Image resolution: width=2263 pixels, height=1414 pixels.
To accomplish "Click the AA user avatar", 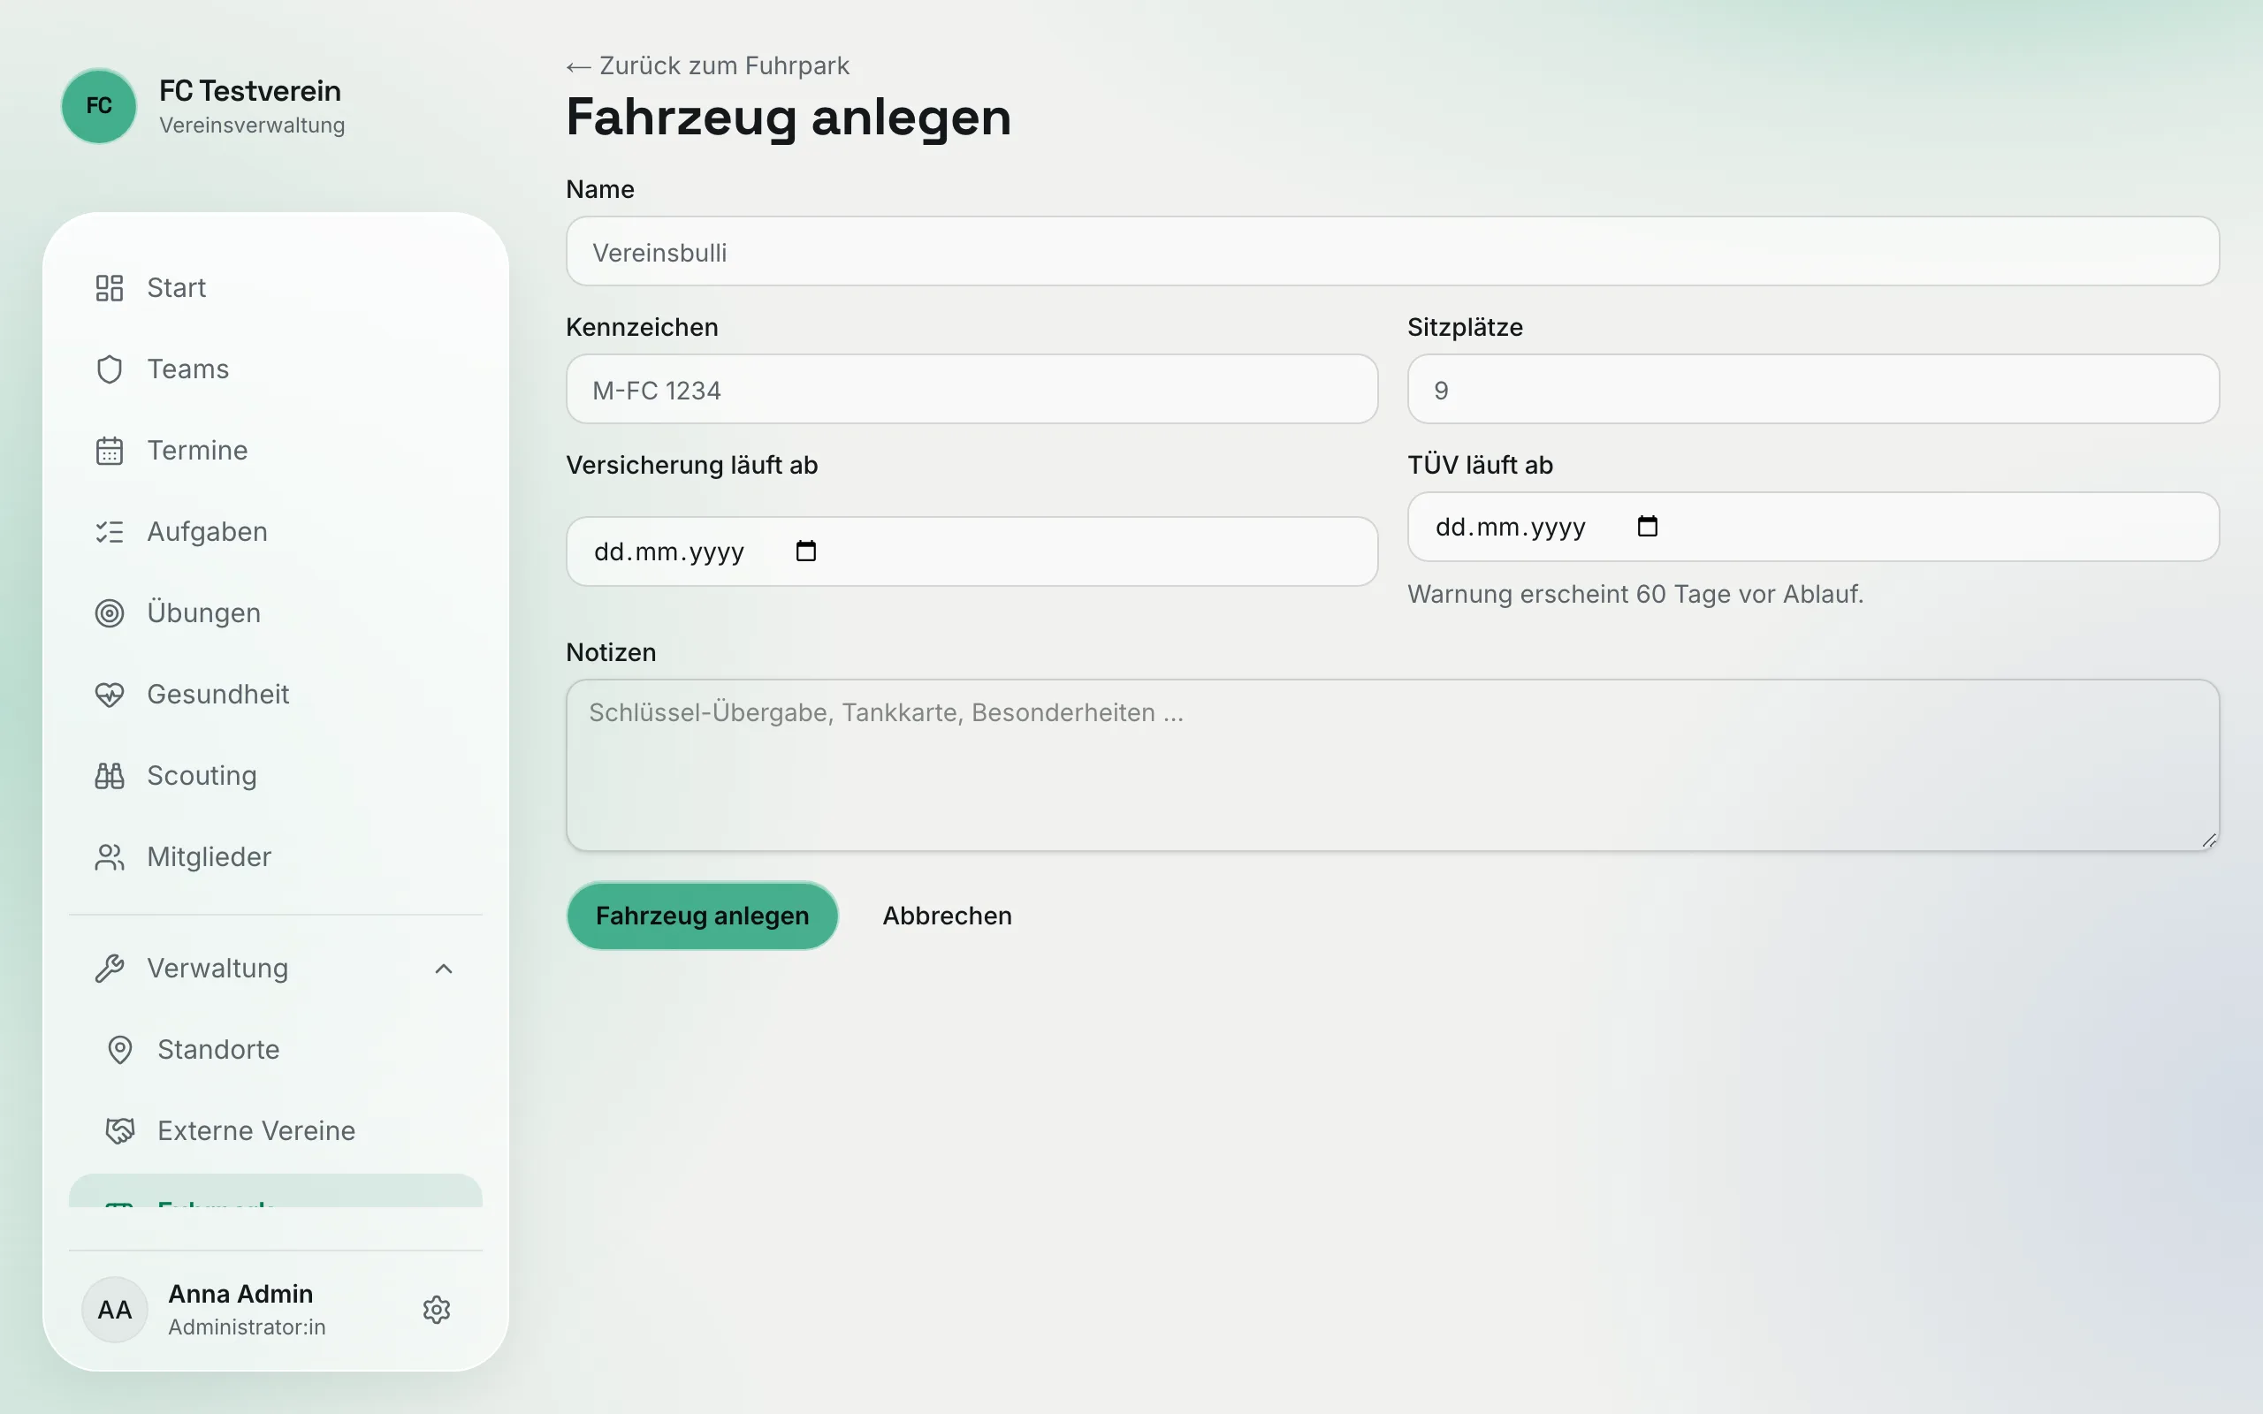I will tap(115, 1309).
